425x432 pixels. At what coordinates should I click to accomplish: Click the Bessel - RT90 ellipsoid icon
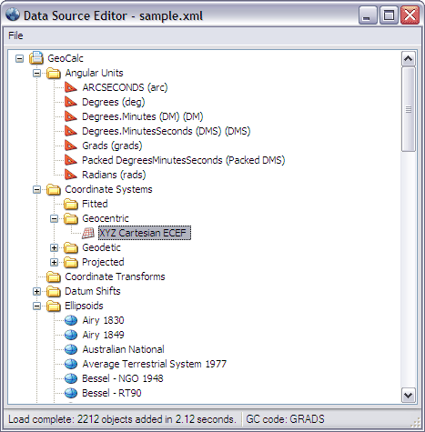[71, 393]
